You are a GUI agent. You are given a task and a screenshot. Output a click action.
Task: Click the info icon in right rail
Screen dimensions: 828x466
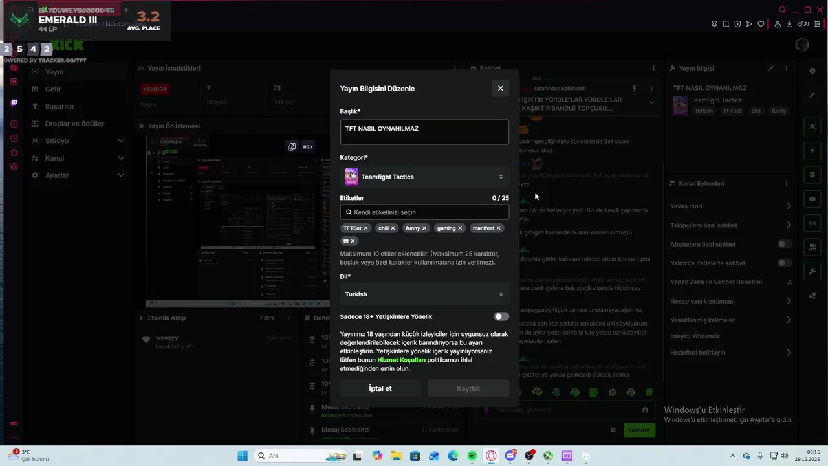(812, 71)
